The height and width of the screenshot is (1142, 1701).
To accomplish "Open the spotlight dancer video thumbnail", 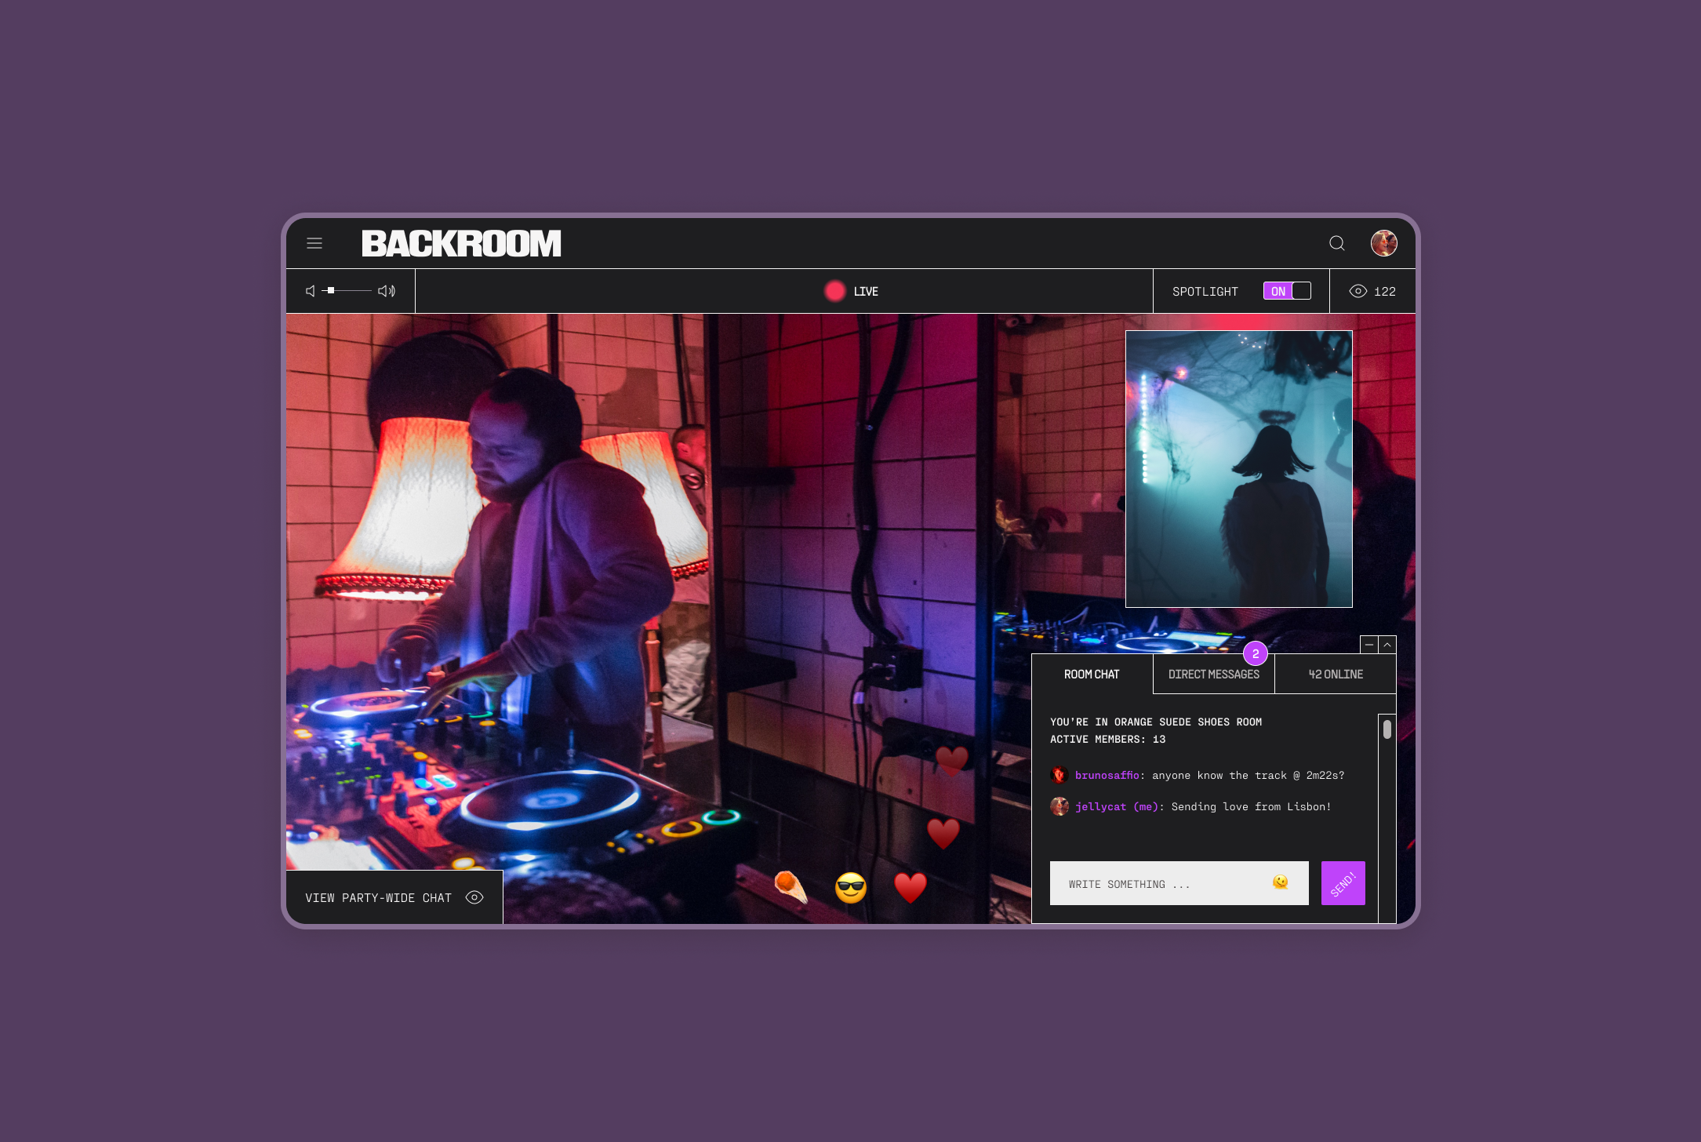I will [x=1239, y=469].
